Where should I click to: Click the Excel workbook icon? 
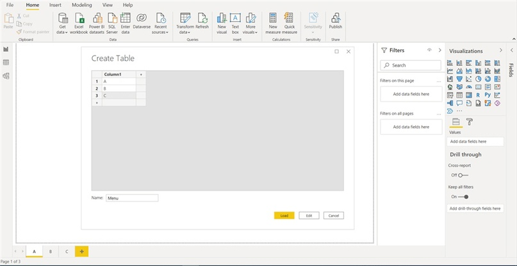79,18
